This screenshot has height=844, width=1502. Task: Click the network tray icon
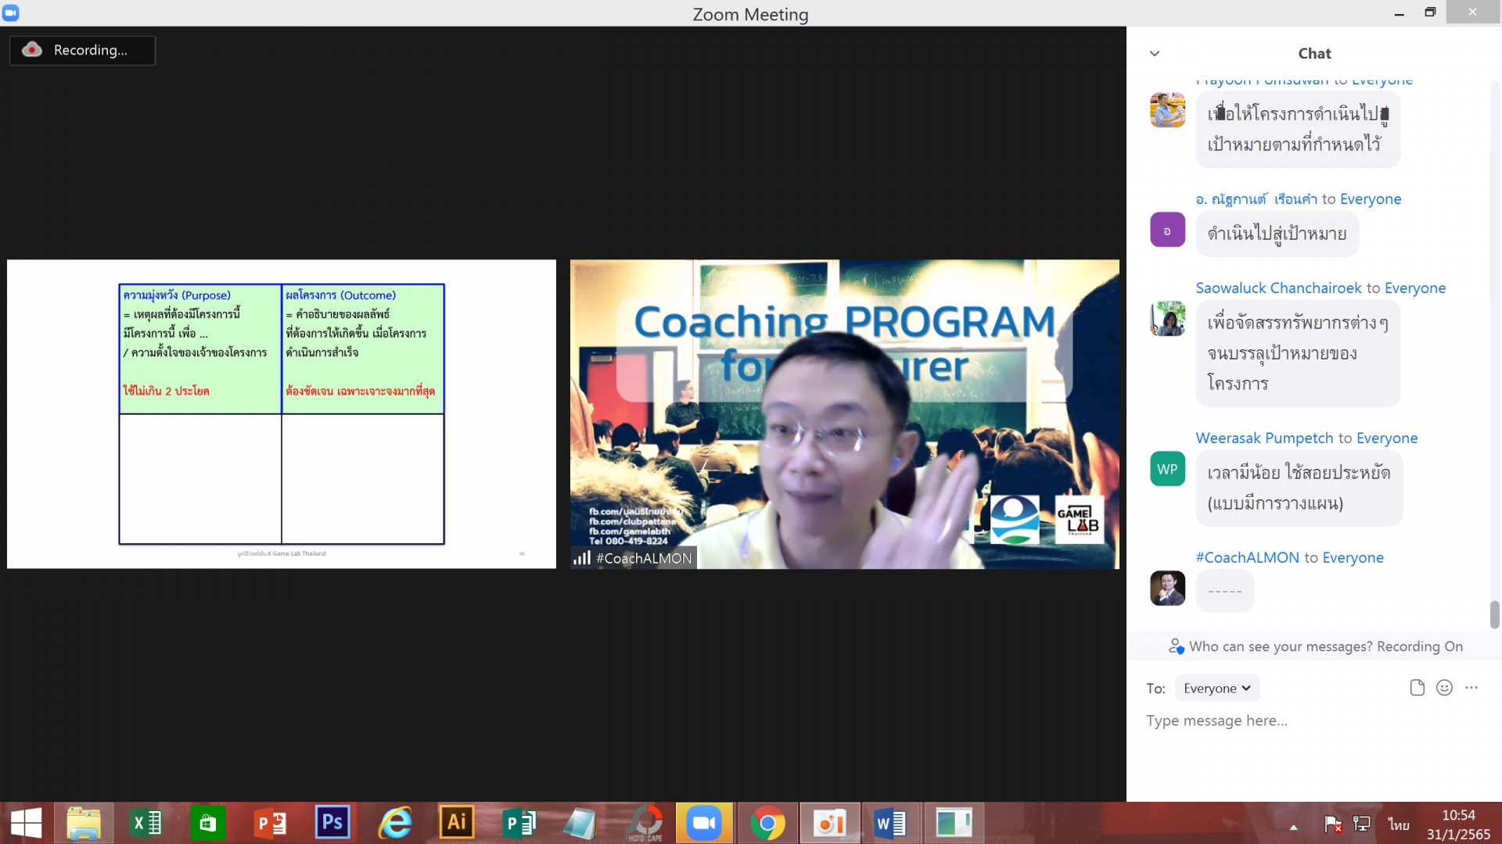(1362, 824)
